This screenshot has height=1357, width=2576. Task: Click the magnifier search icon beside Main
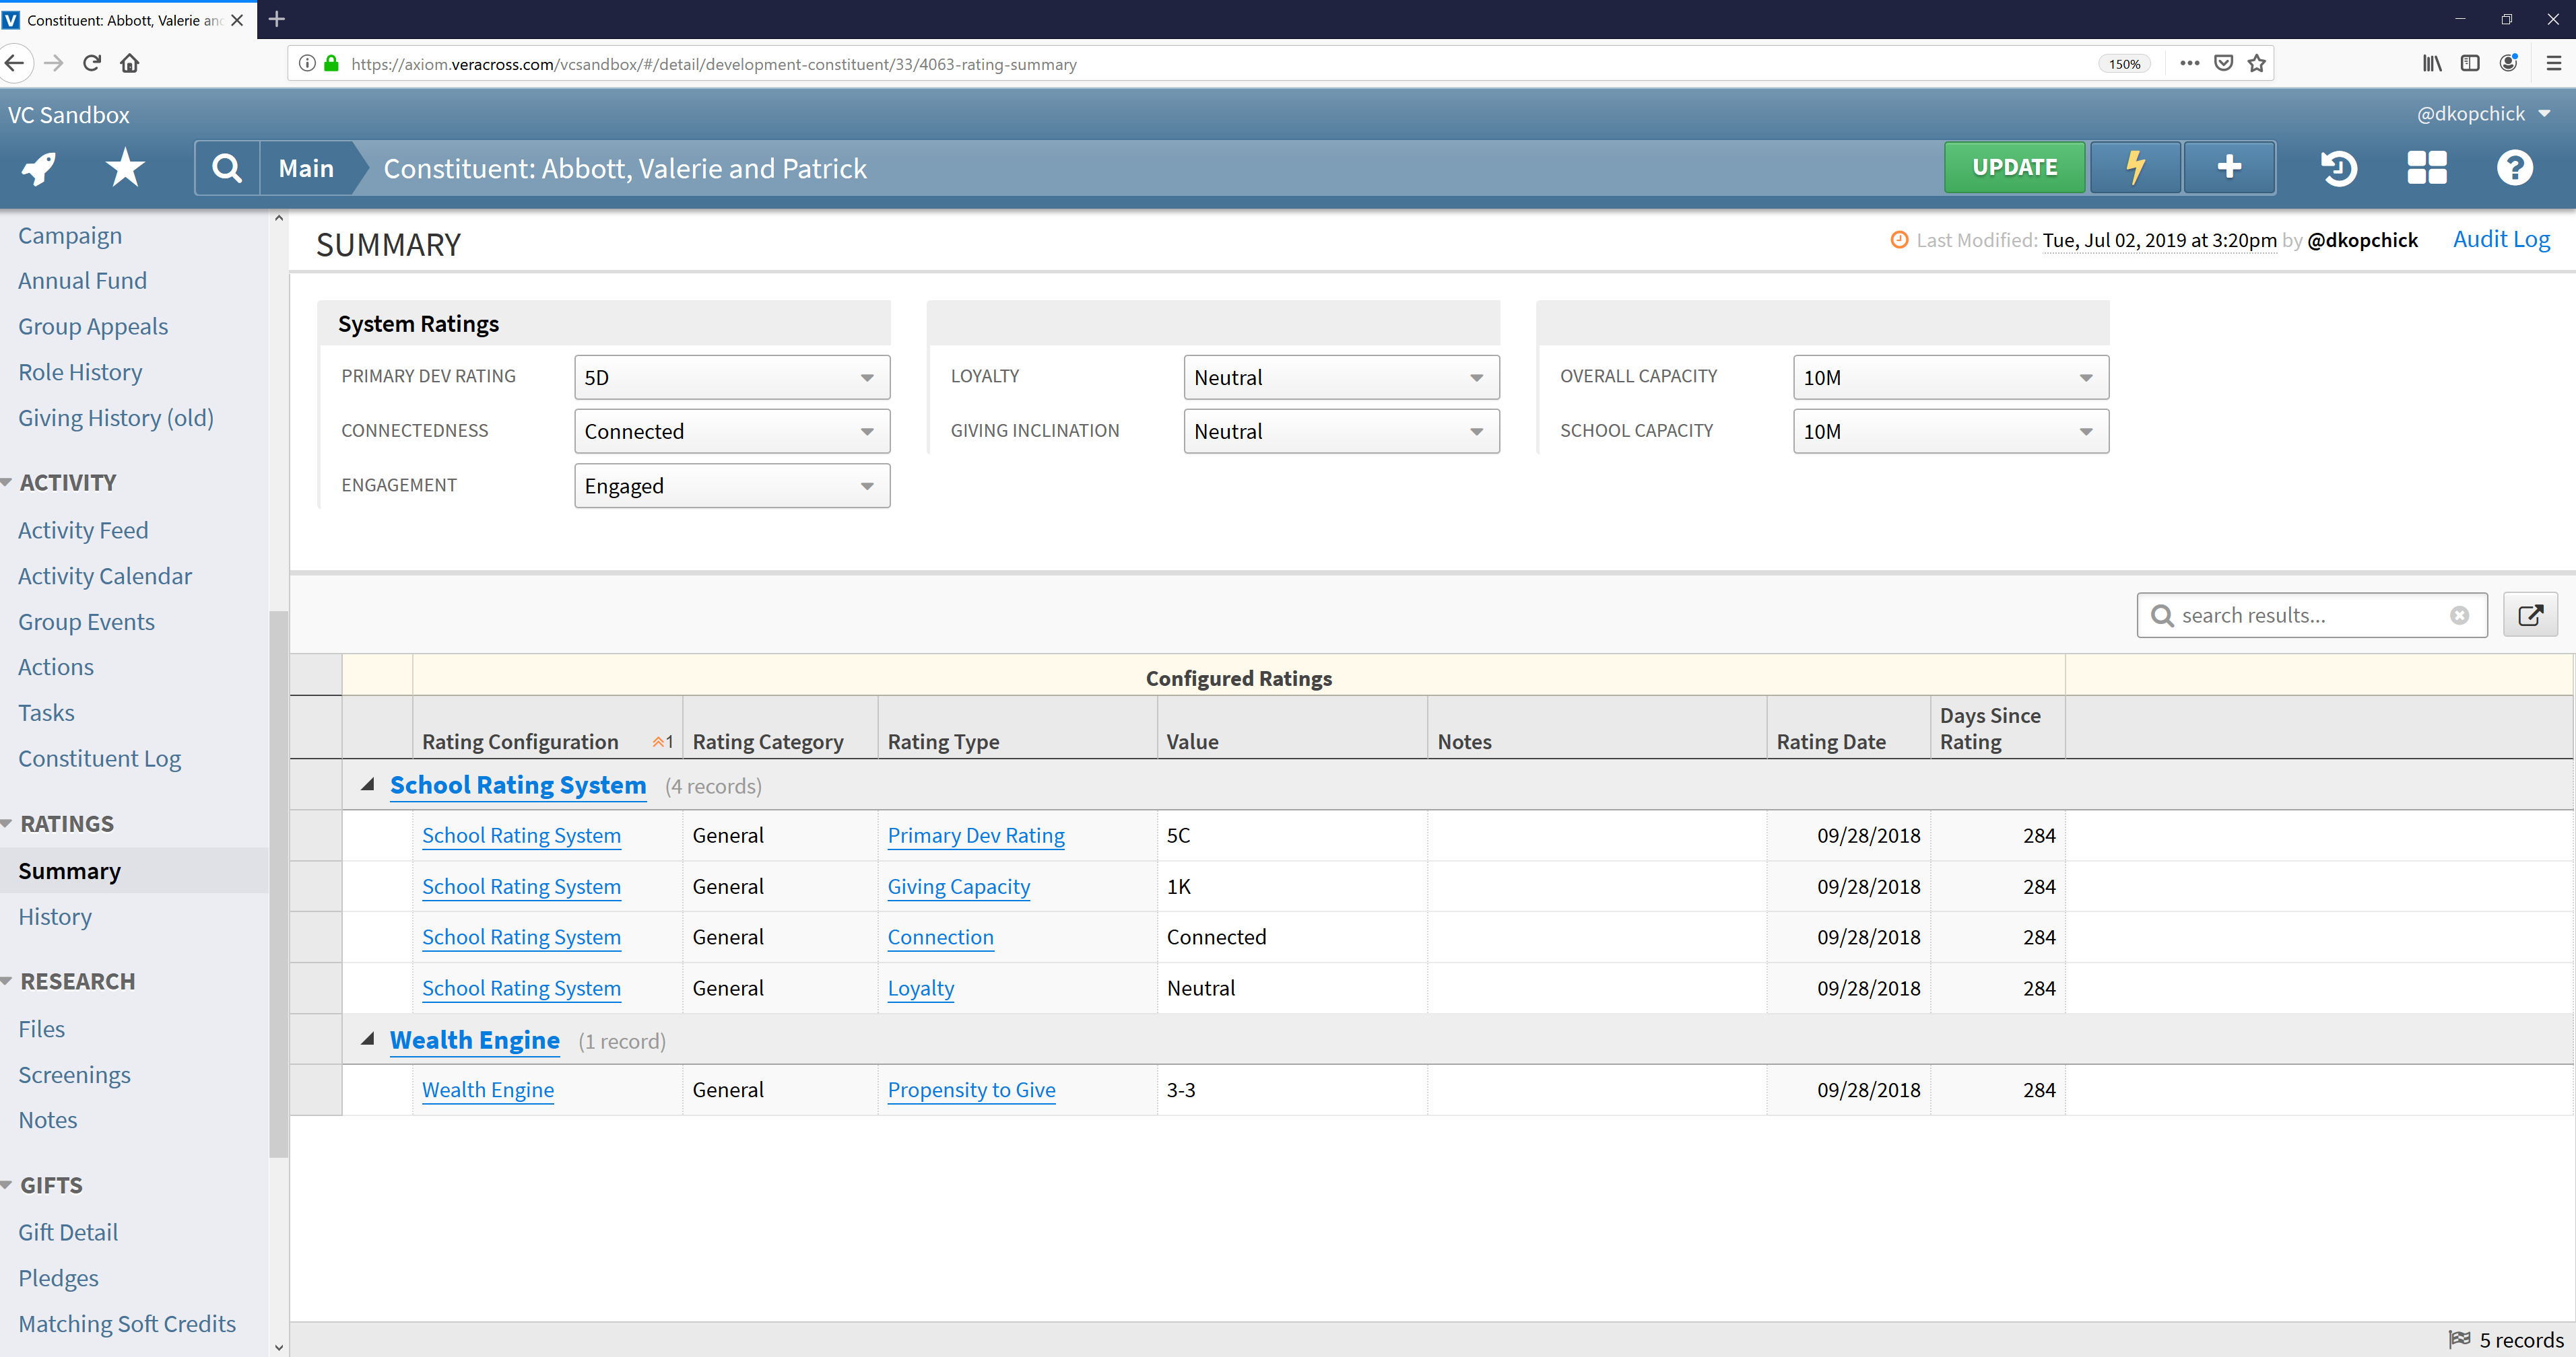click(227, 168)
